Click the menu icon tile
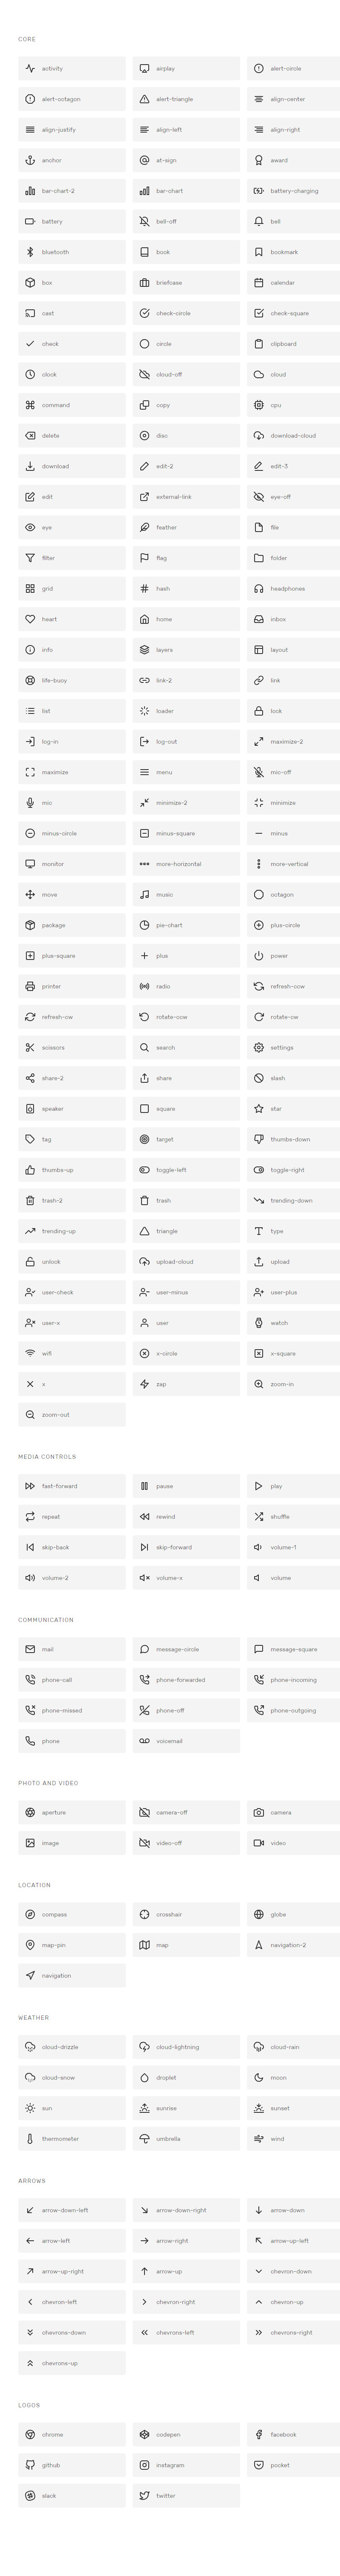The height and width of the screenshot is (2576, 340). coord(186,772)
